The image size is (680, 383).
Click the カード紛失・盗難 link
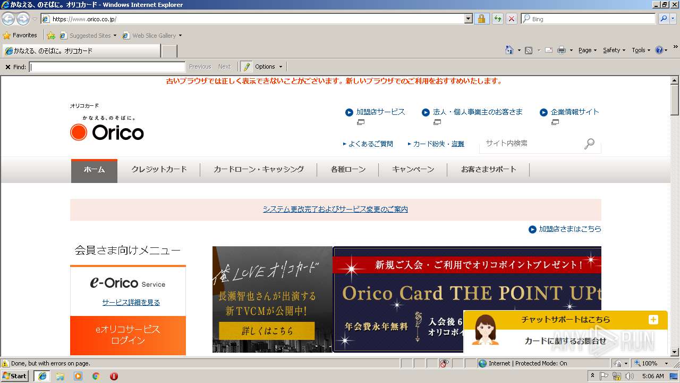(x=439, y=144)
